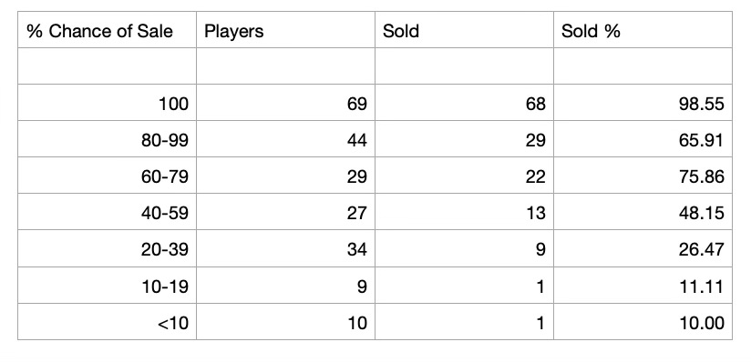The height and width of the screenshot is (362, 751).
Task: Select the 'Sold' column header cell
Action: coord(464,30)
